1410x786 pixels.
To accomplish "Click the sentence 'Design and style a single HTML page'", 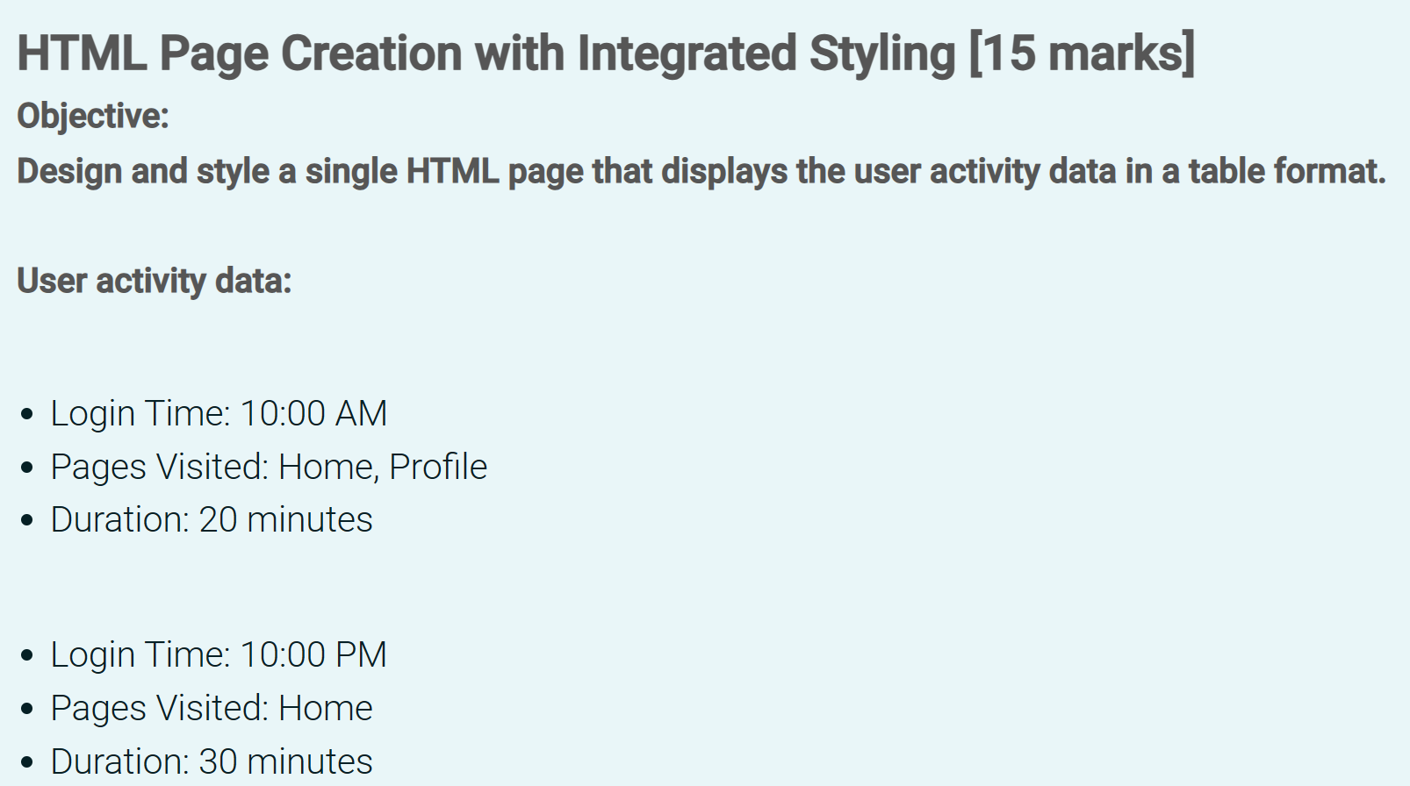I will point(701,172).
